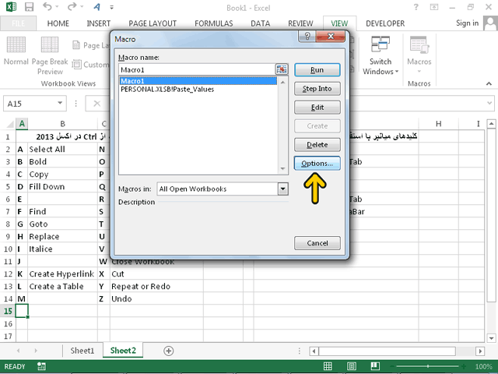The height and width of the screenshot is (374, 498).
Task: Click in the Macro name text field
Action: pyautogui.click(x=195, y=70)
